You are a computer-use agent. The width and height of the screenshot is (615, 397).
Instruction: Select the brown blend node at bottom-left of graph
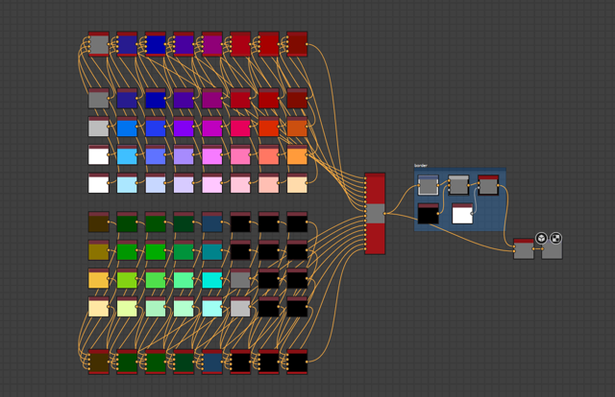click(98, 362)
